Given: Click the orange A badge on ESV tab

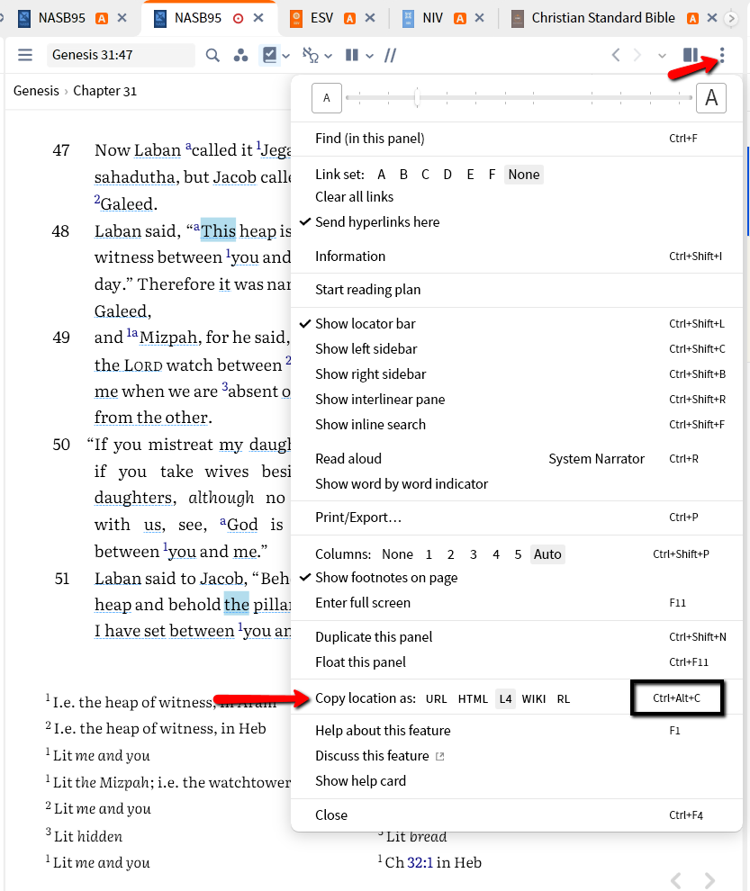Looking at the screenshot, I should pyautogui.click(x=350, y=19).
